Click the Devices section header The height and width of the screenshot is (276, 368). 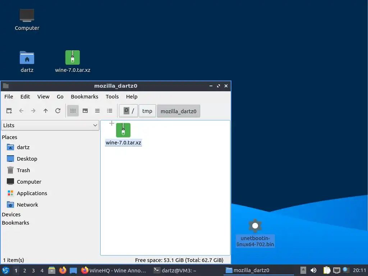tap(11, 215)
